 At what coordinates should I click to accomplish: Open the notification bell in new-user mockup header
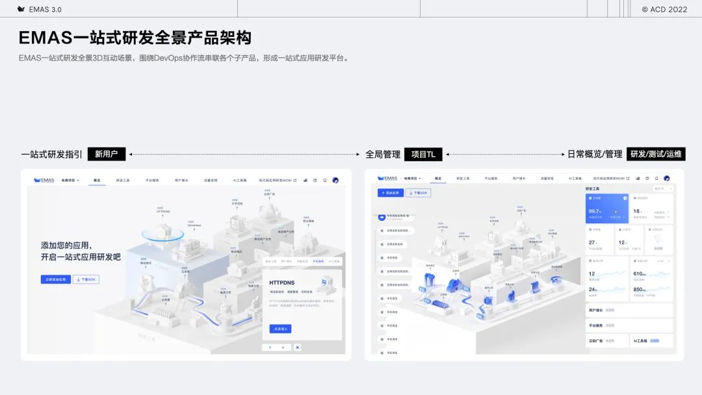(x=325, y=180)
